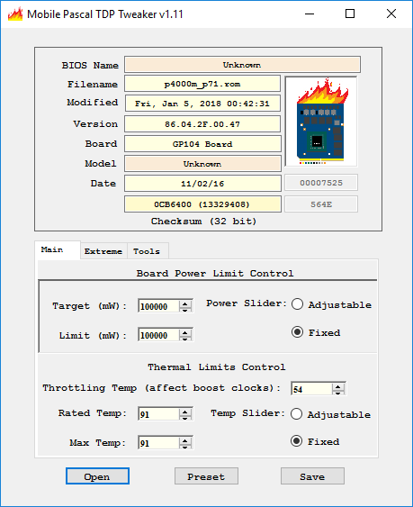Minimize the TDP Tweaker window
Viewport: 413px width, 507px height.
[310, 14]
